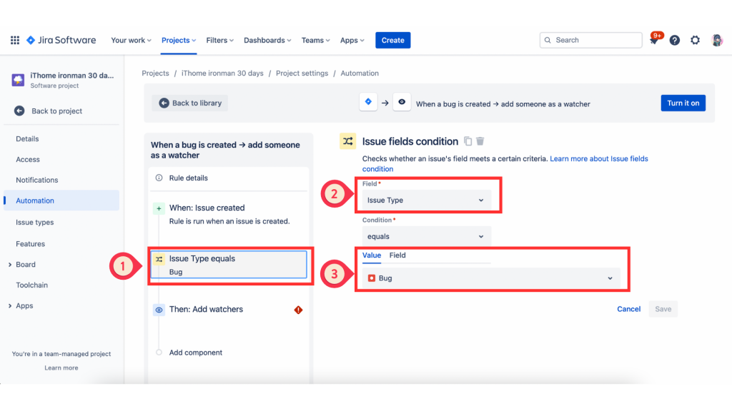This screenshot has width=732, height=411.
Task: Open the Filters menu
Action: [220, 40]
